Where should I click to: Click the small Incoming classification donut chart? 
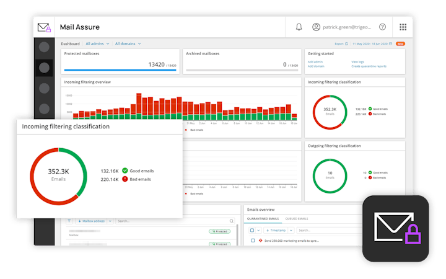[x=330, y=112]
